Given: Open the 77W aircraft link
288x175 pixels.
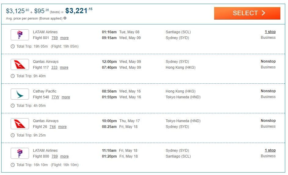Looking at the screenshot, I should (x=55, y=97).
